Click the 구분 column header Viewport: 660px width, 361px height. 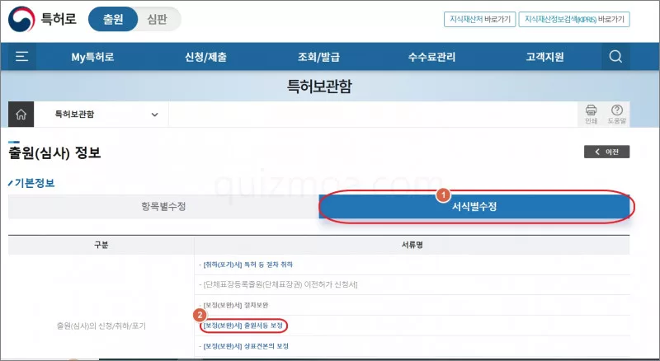[x=101, y=245]
